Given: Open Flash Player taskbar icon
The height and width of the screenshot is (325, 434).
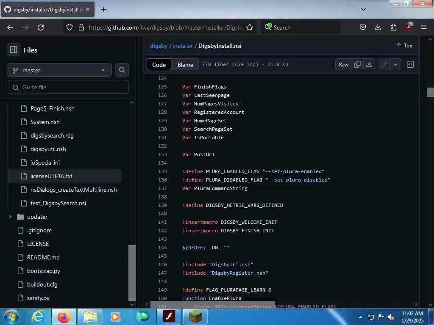Looking at the screenshot, I should pos(169,317).
